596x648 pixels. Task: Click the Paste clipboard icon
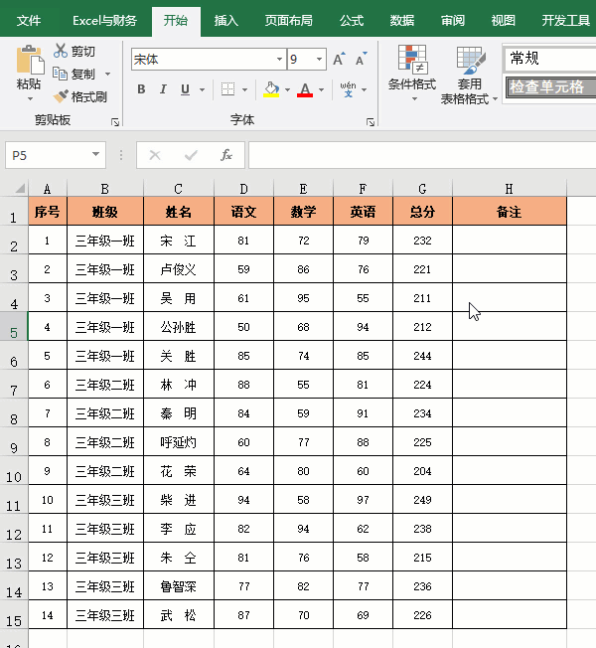click(30, 61)
